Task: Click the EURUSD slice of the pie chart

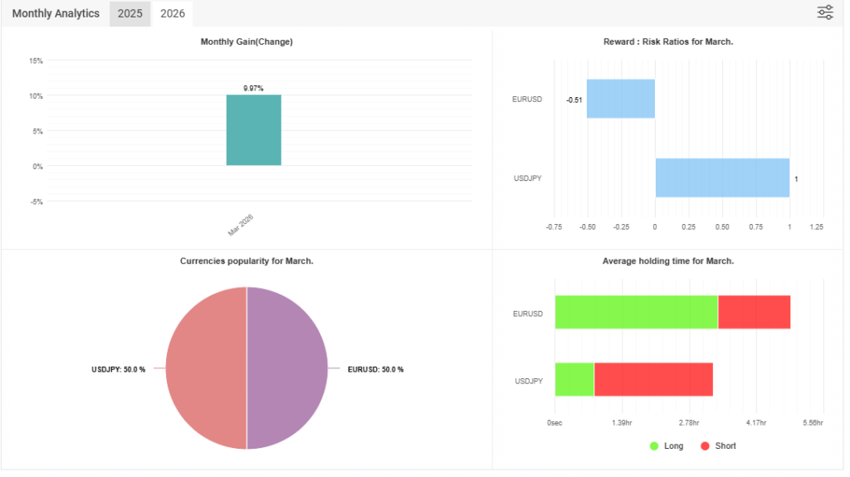Action: pyautogui.click(x=287, y=368)
